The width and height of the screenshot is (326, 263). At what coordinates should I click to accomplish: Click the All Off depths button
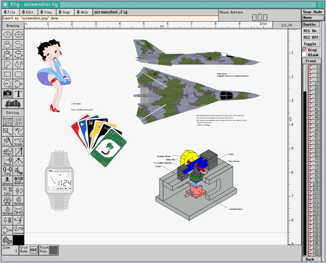click(x=311, y=37)
